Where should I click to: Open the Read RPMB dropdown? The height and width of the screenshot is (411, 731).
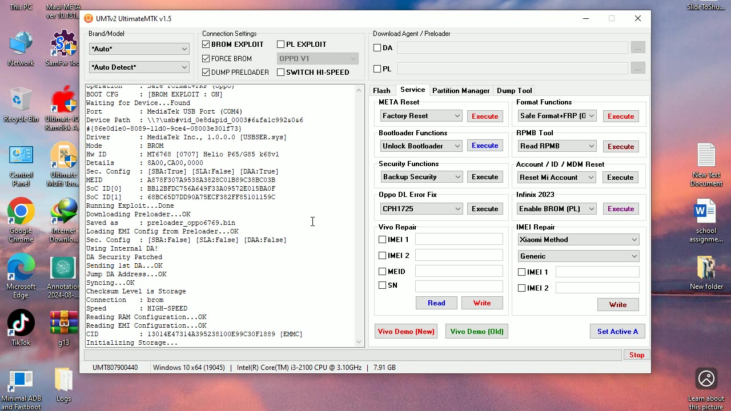click(x=557, y=146)
